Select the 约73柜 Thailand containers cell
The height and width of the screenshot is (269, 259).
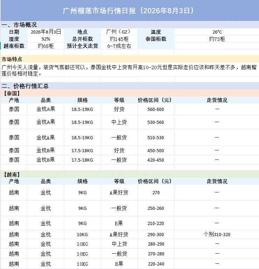[217, 39]
